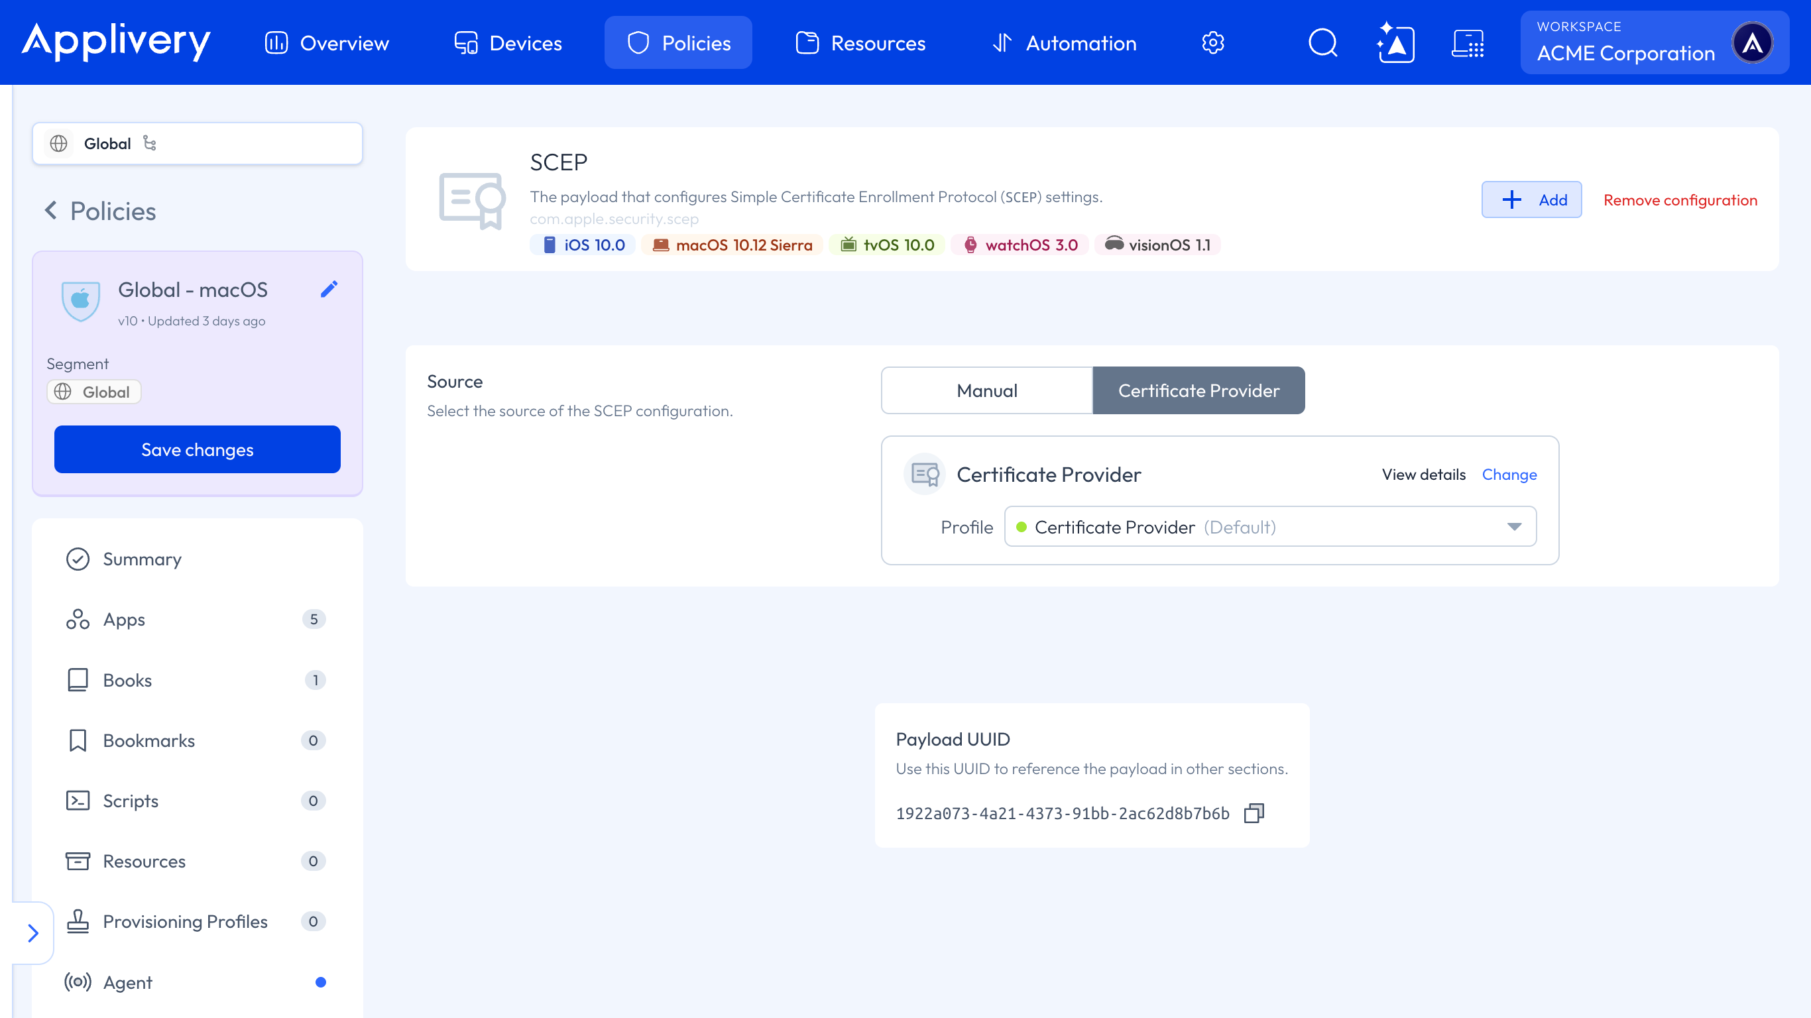Click the segment tree icon next to Global
1811x1018 pixels.
(150, 143)
